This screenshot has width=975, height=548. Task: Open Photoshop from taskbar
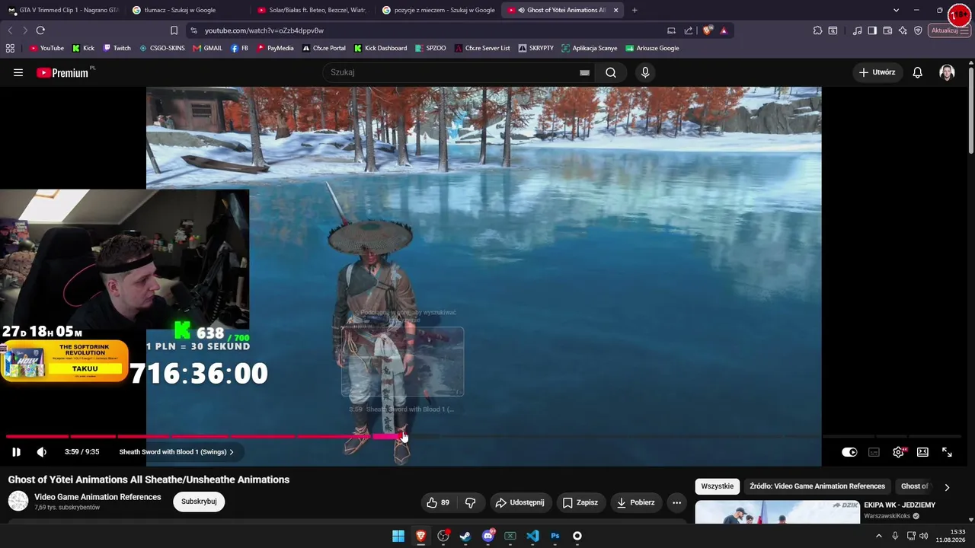555,536
